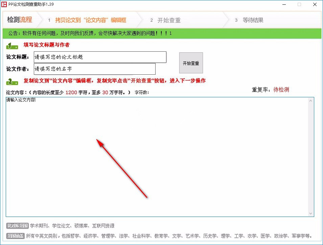
Task: Click the 范围涵盖 tag at the bottom
Action: coord(16,236)
